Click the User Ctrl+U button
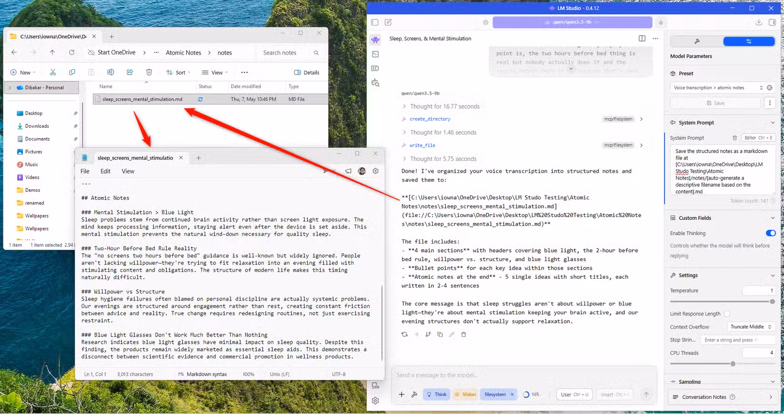The image size is (784, 414). 574,394
